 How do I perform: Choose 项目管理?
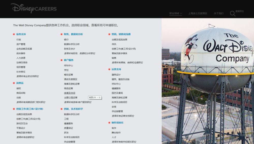(x=21, y=67)
